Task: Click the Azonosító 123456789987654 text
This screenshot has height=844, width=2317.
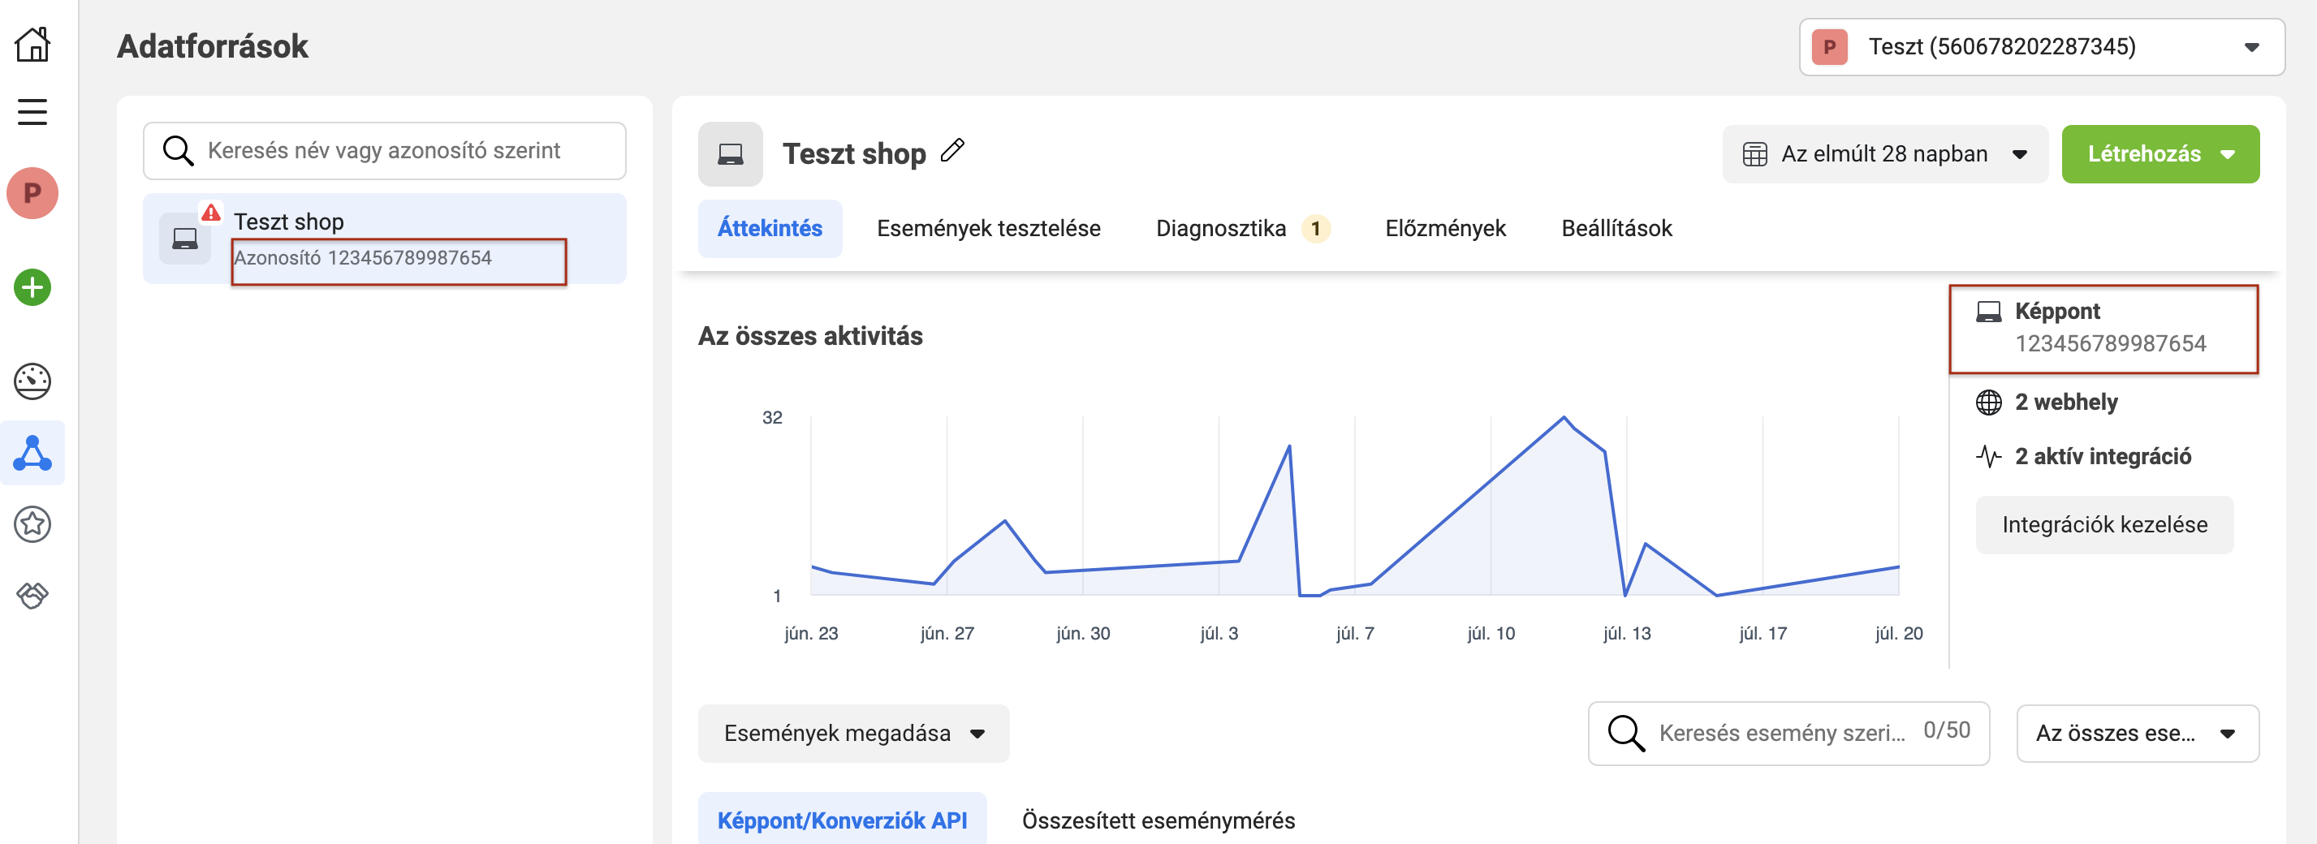Action: point(362,258)
